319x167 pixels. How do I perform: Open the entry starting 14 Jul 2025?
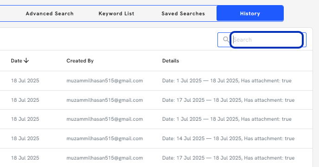click(228, 138)
